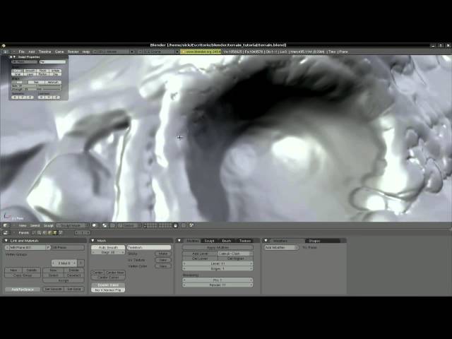Adjust the brush Size slider
This screenshot has width=452, height=339.
pyautogui.click(x=36, y=86)
